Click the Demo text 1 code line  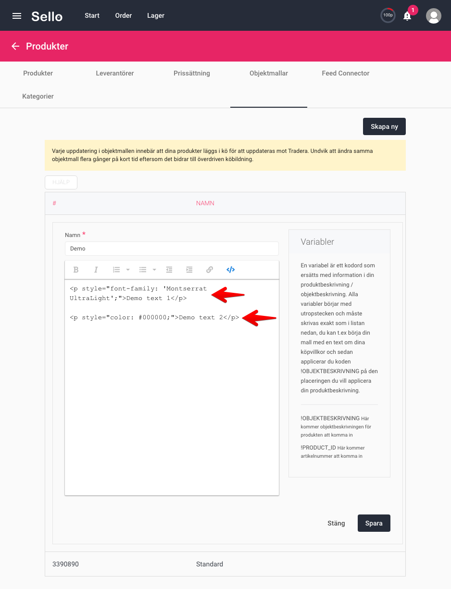point(138,293)
